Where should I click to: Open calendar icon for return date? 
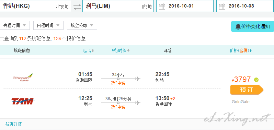point(222,7)
